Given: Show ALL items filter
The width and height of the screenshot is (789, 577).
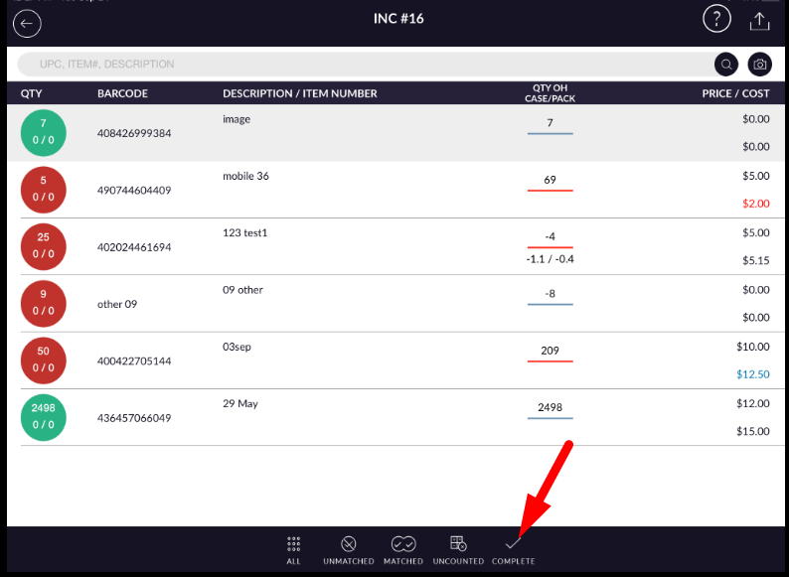Looking at the screenshot, I should [293, 550].
